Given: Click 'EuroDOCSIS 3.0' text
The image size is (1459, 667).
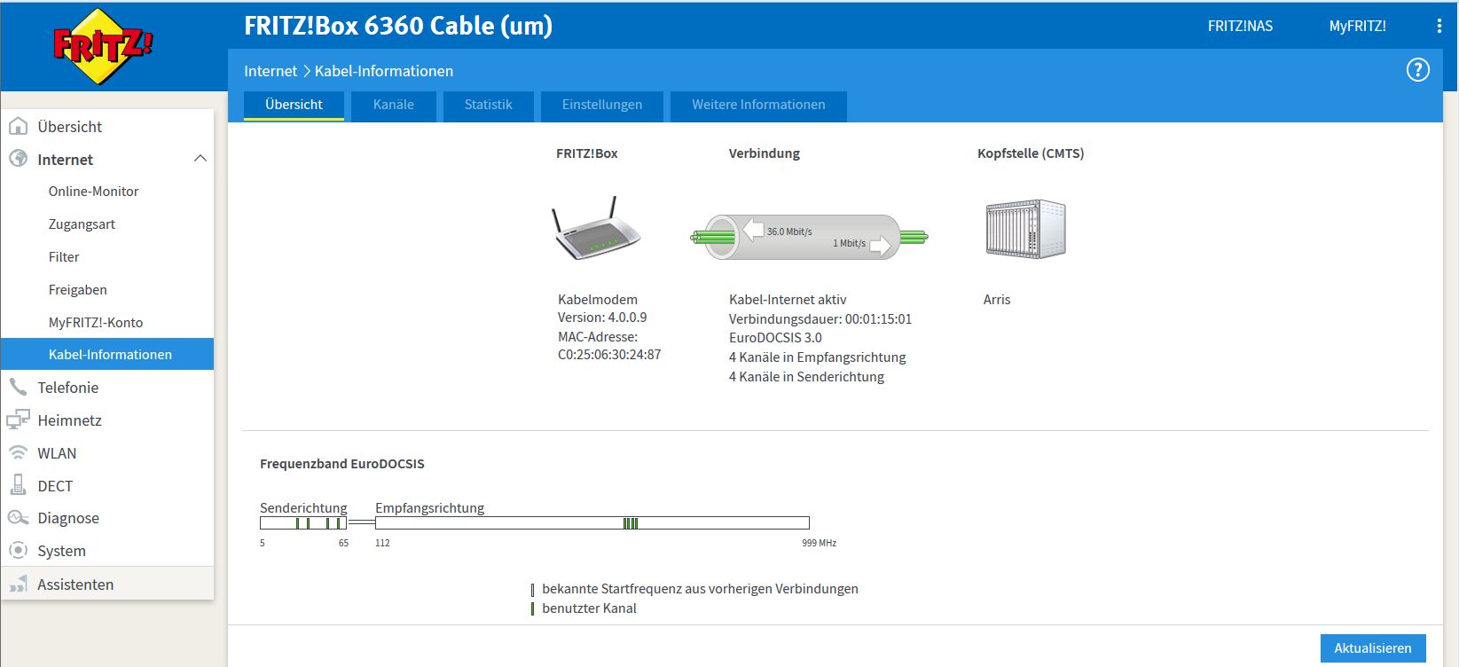Looking at the screenshot, I should click(775, 338).
